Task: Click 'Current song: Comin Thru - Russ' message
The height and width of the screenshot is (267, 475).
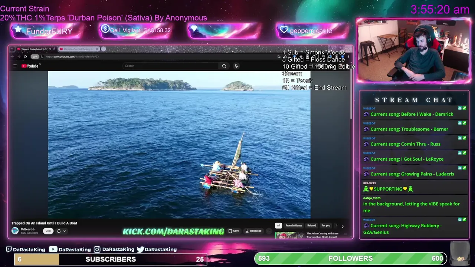Action: [405, 144]
